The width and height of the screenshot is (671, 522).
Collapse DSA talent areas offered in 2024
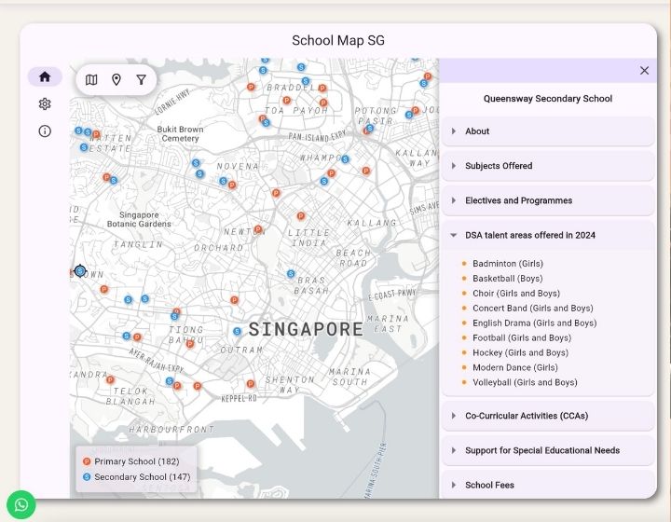(x=548, y=235)
